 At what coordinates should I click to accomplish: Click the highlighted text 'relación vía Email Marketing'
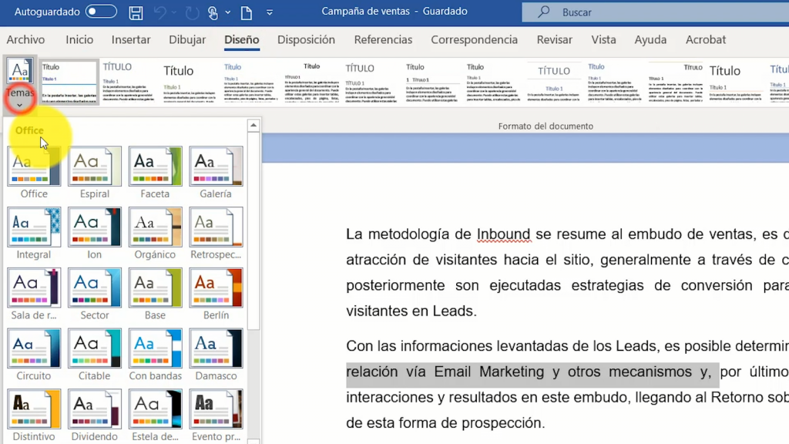coord(445,372)
